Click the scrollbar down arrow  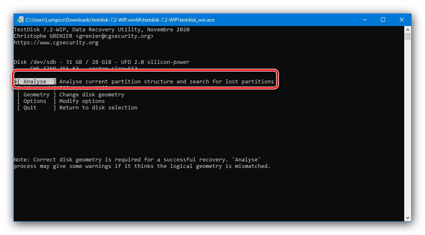pos(408,218)
